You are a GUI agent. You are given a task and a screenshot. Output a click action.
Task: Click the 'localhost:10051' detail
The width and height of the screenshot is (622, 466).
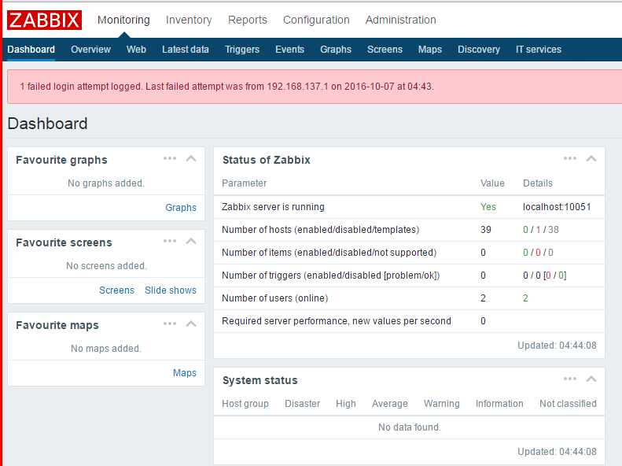coord(557,207)
